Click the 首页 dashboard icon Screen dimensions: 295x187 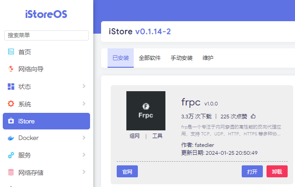click(11, 52)
